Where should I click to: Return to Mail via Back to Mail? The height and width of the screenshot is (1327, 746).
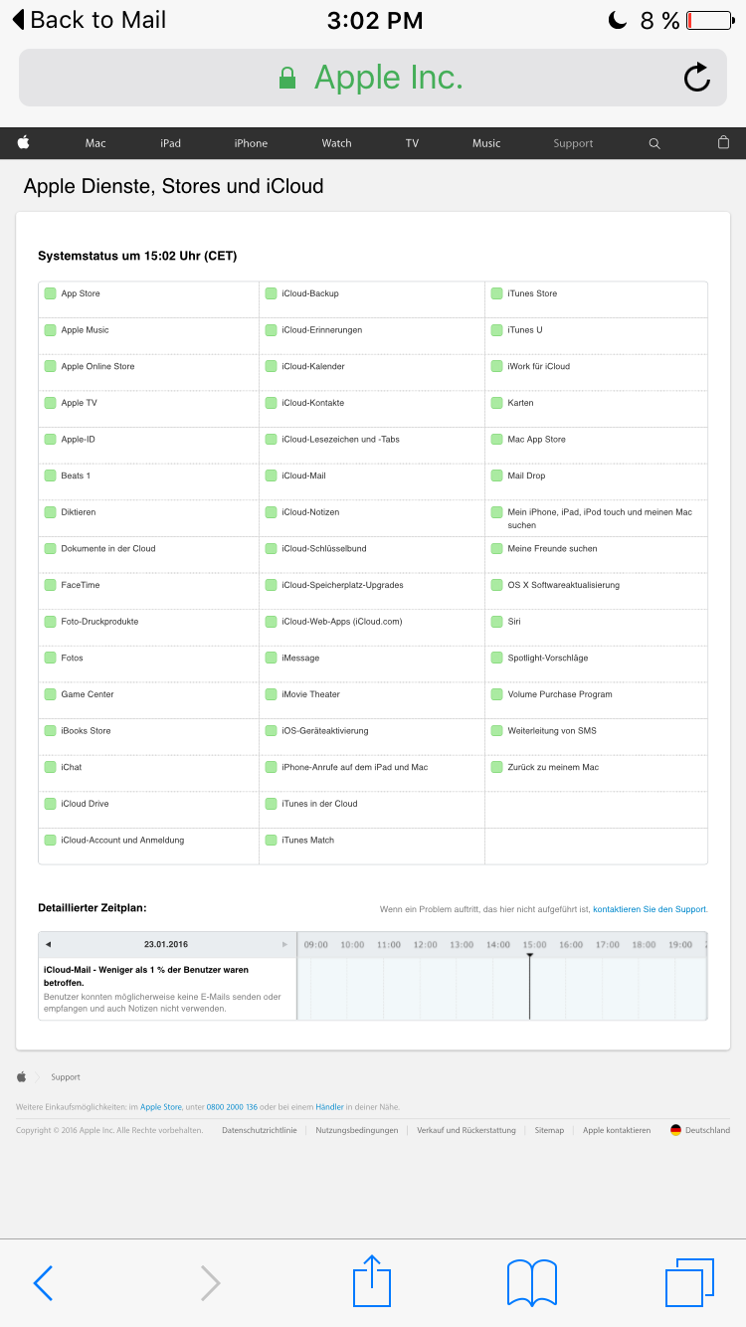click(x=90, y=20)
